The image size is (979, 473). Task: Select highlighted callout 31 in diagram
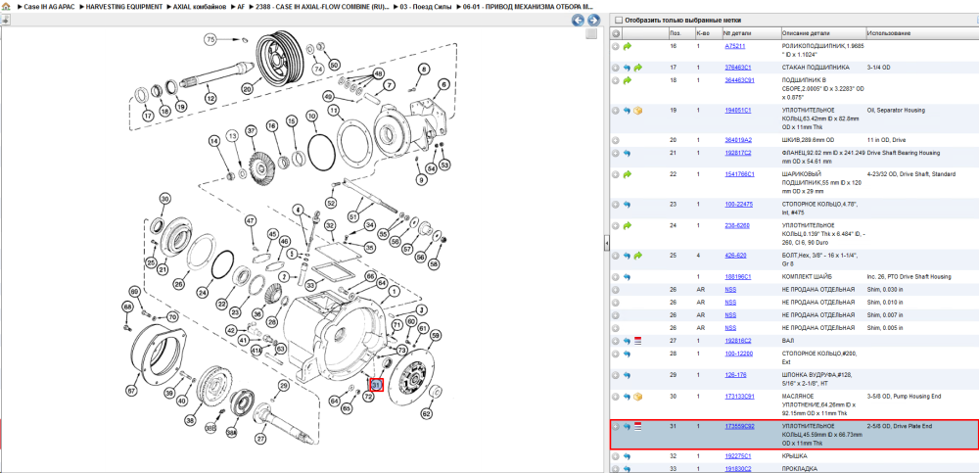click(376, 386)
